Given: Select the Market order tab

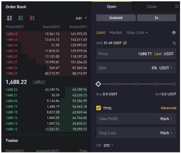Looking at the screenshot, I should [116, 33].
